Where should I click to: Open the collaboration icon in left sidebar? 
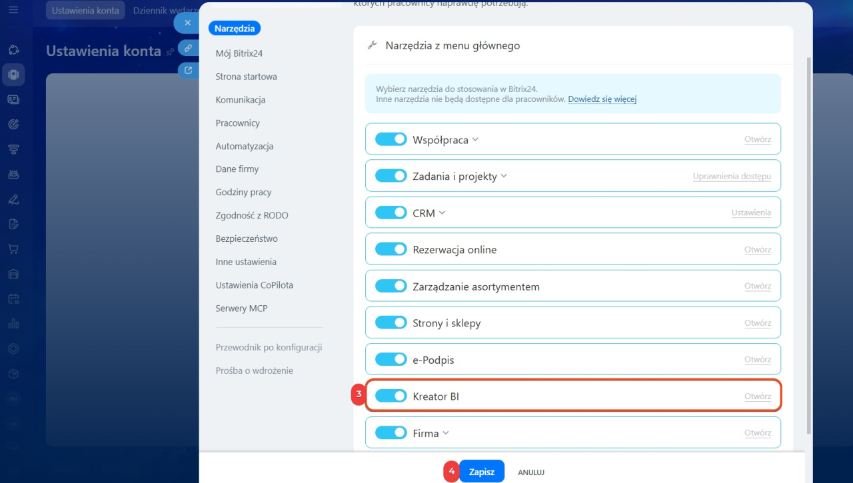pyautogui.click(x=13, y=51)
